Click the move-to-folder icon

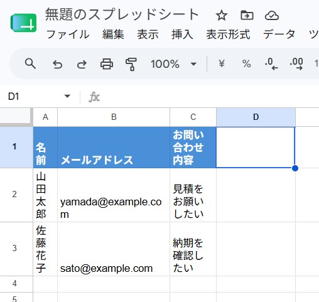click(x=247, y=15)
